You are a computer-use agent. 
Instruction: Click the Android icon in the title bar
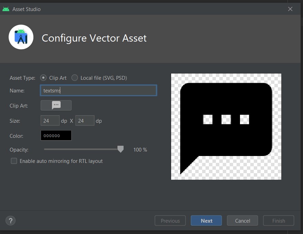click(6, 9)
